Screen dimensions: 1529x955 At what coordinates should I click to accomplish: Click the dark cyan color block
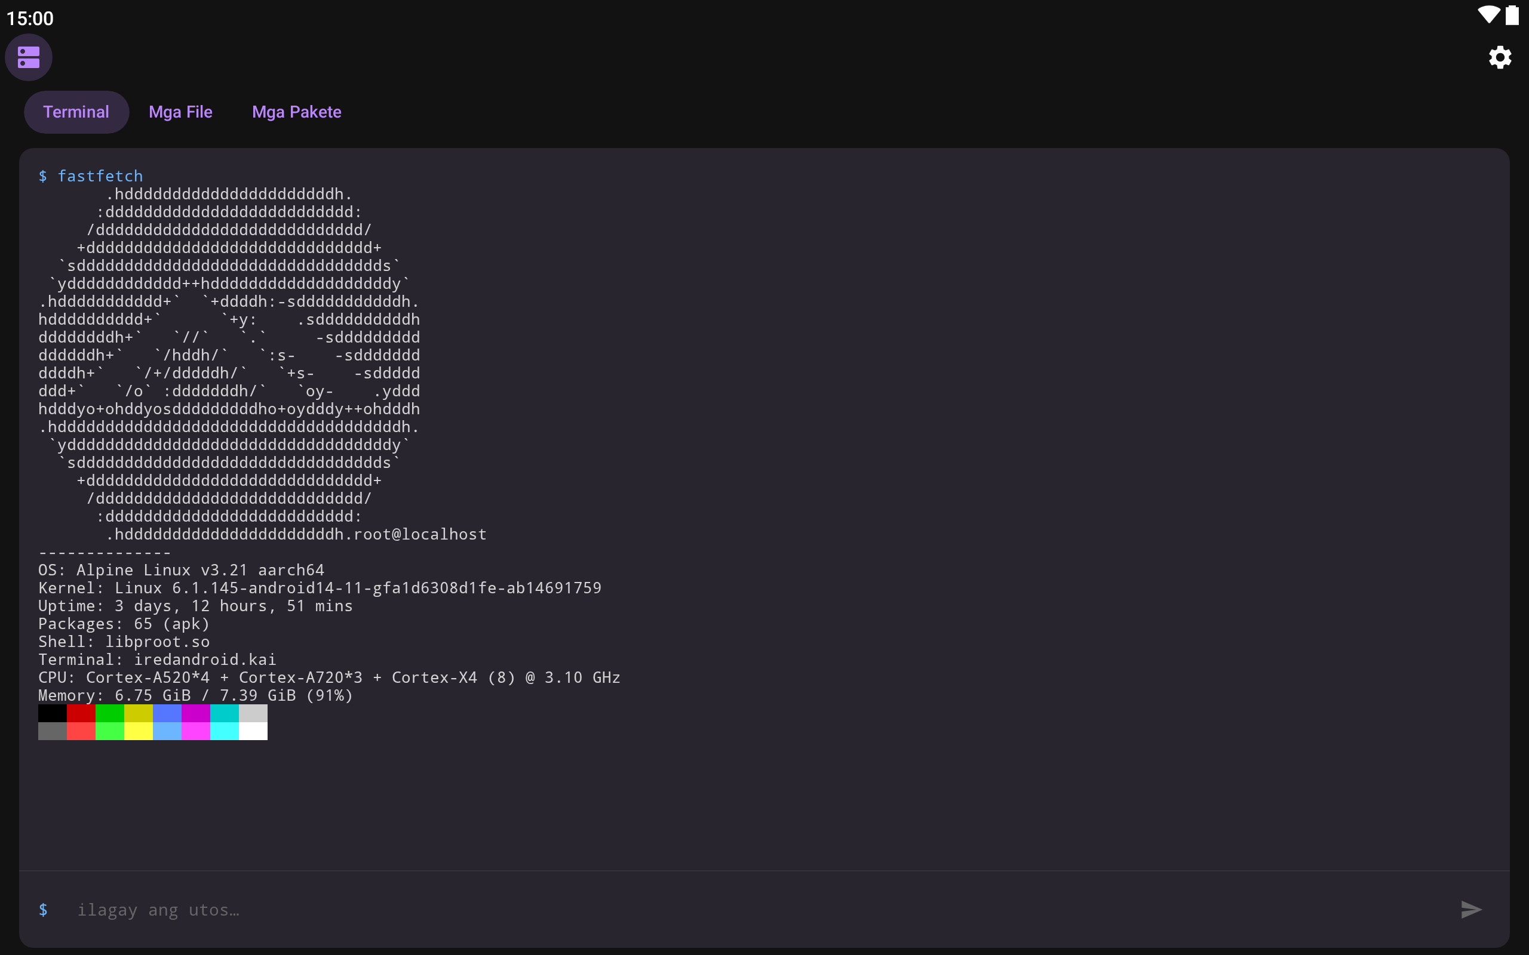click(x=225, y=713)
